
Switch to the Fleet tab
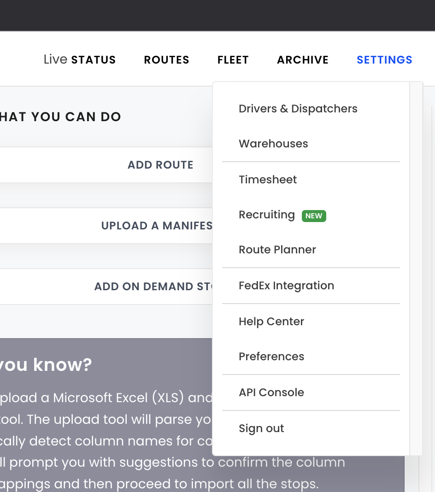pos(233,60)
